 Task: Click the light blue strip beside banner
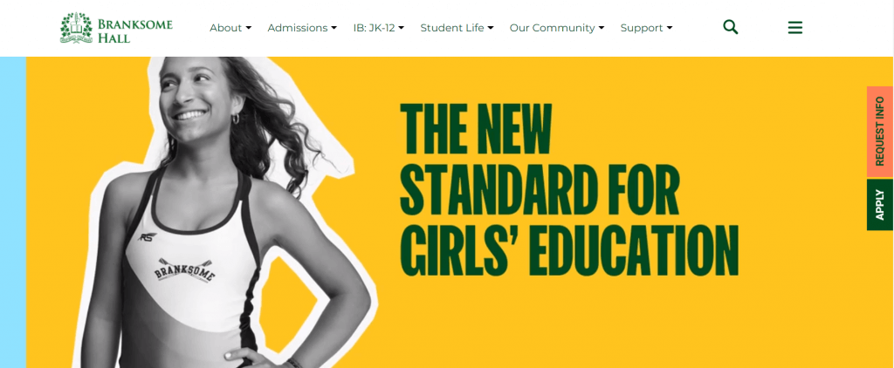pos(13,212)
